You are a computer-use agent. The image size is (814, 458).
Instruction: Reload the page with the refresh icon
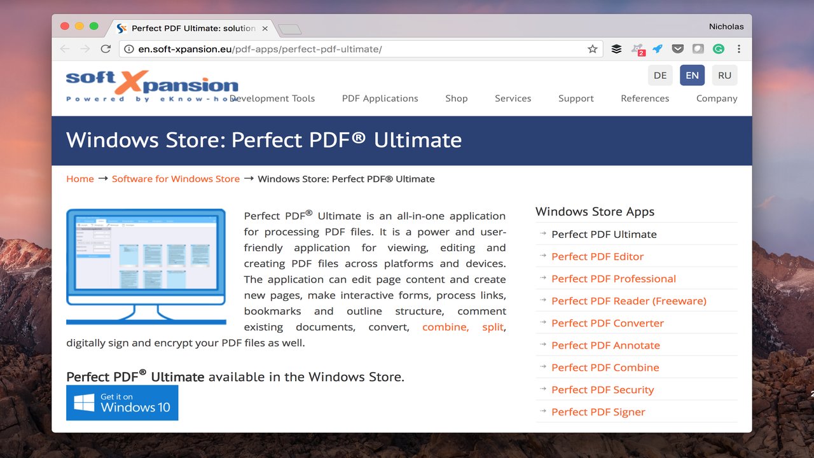(106, 49)
